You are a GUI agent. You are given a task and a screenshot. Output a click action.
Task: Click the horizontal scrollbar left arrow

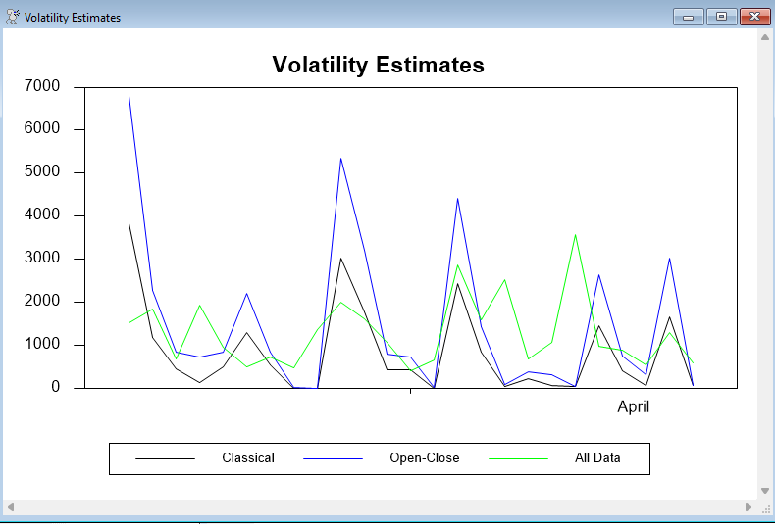[12, 507]
